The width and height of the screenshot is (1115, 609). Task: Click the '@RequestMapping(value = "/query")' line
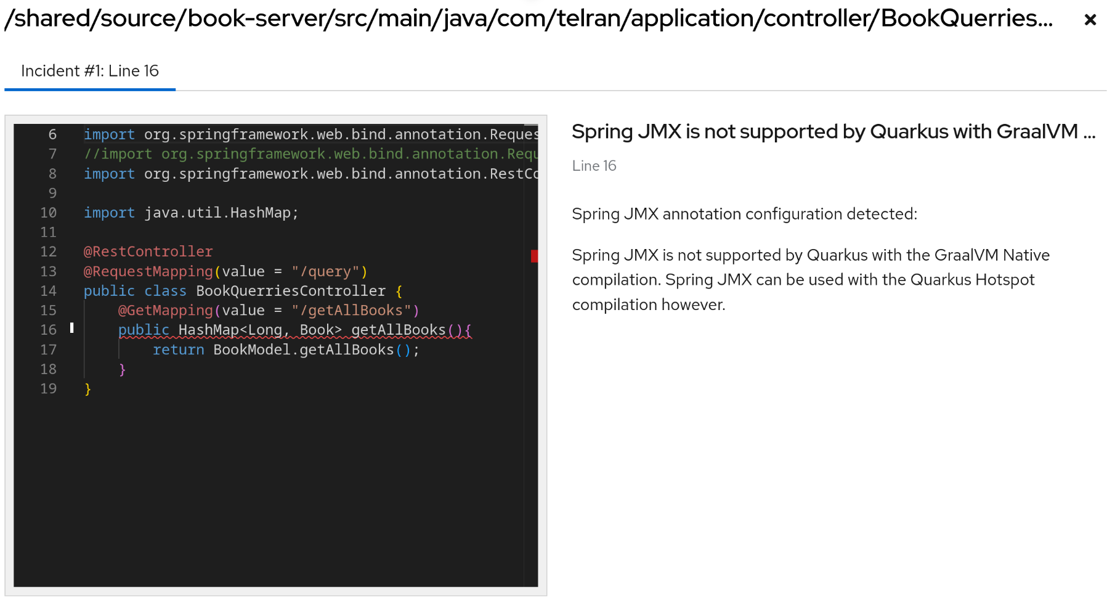click(x=225, y=271)
